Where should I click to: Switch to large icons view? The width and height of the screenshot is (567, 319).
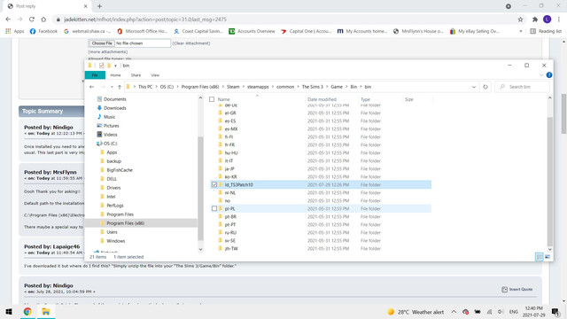(x=548, y=257)
